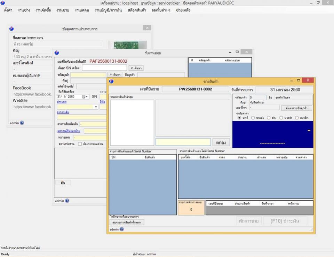This screenshot has height=257, width=334.
Task: Select the ขายส่ง price level option
Action: pos(253,118)
